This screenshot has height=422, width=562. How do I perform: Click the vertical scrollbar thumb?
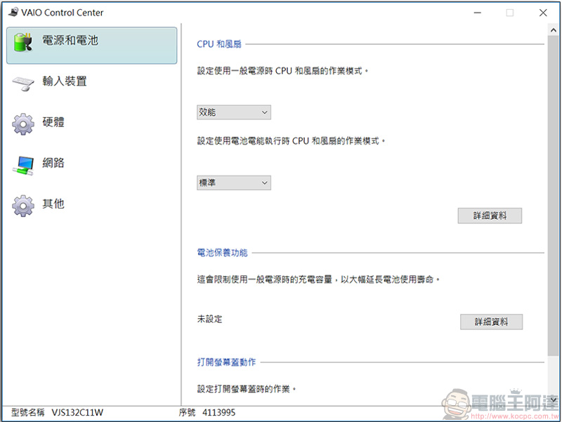(x=554, y=197)
